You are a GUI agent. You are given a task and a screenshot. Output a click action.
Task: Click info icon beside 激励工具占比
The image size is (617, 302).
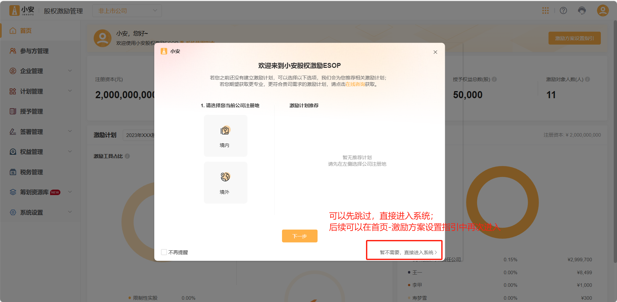[127, 156]
